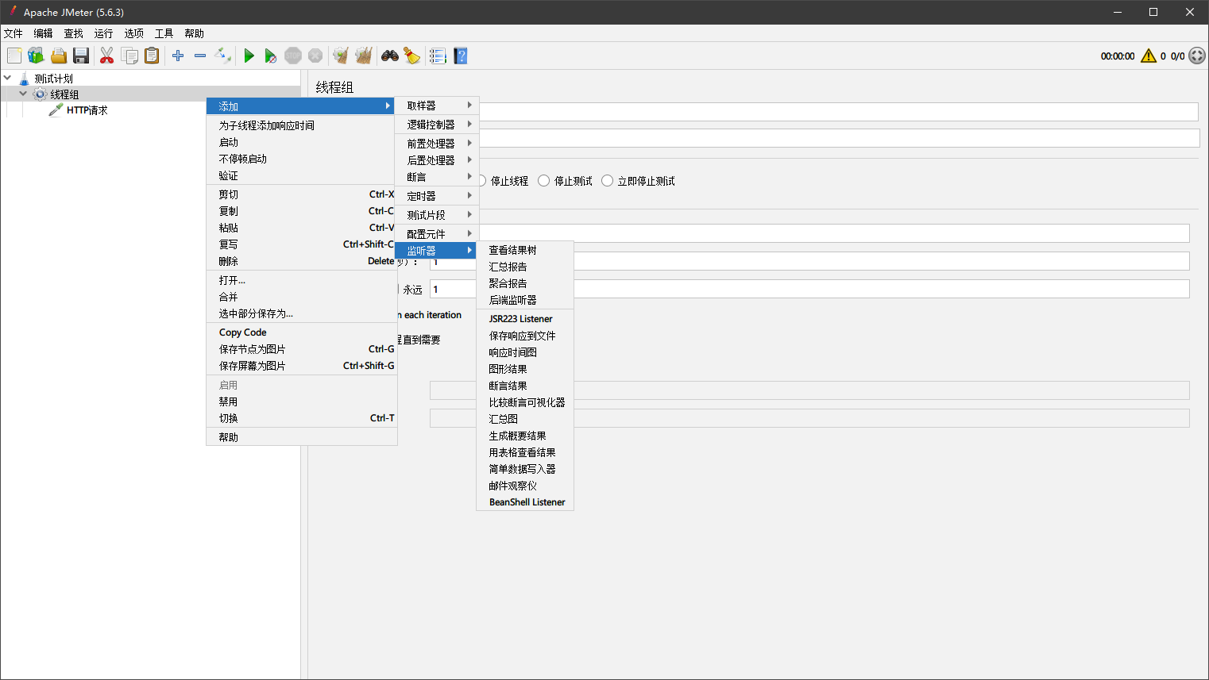The height and width of the screenshot is (680, 1209).
Task: Click the Toggle enable/disable icon
Action: pos(223,56)
